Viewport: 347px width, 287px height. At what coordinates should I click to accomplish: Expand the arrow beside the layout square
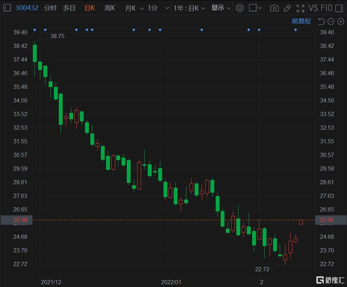pos(260,8)
